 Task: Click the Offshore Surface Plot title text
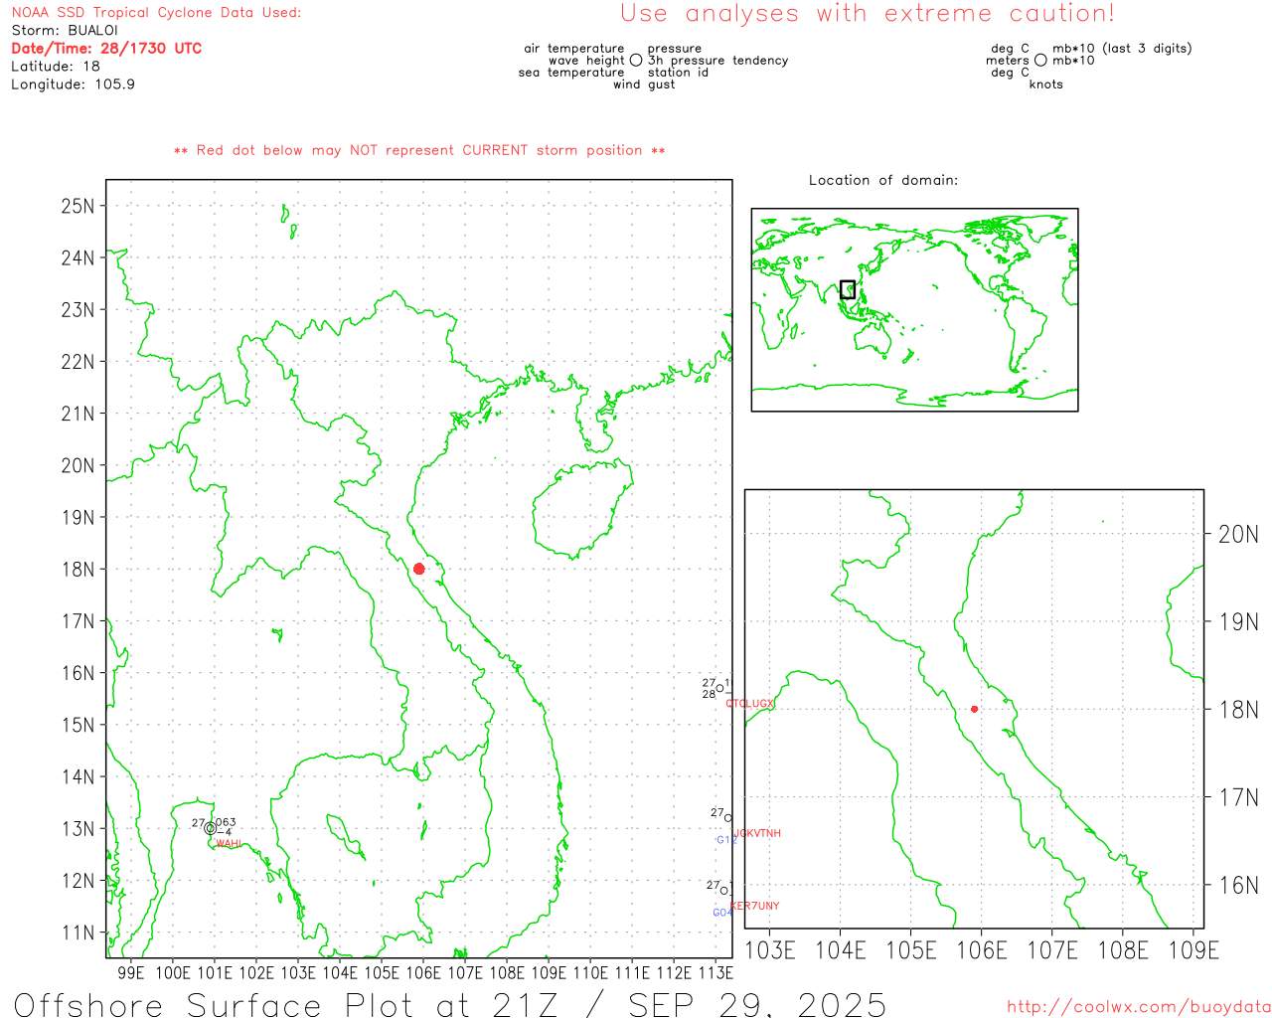click(x=450, y=1004)
